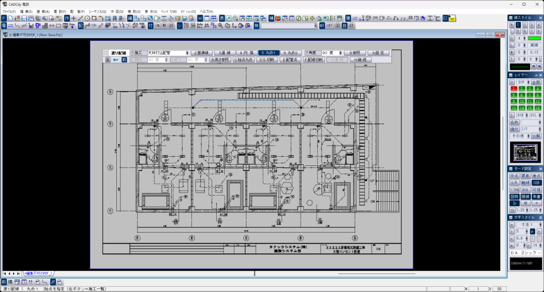The width and height of the screenshot is (544, 292).
Task: Expand the DA ゴシック font dropdown
Action: (539, 253)
